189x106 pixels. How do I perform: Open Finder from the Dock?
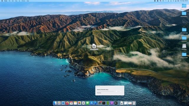click(x=55, y=103)
